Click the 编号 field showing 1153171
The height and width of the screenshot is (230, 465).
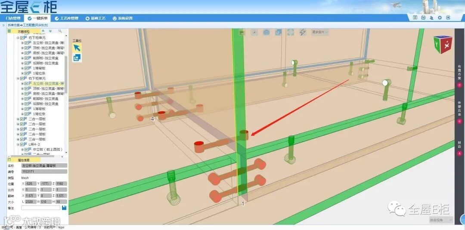(x=44, y=172)
